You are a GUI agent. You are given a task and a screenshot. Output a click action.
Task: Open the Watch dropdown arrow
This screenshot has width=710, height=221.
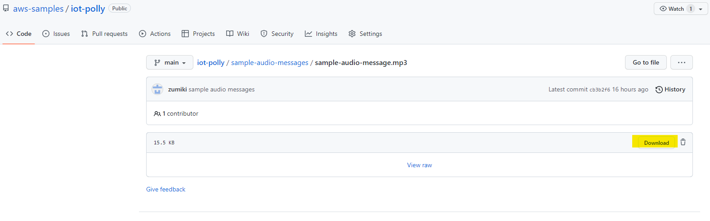701,9
